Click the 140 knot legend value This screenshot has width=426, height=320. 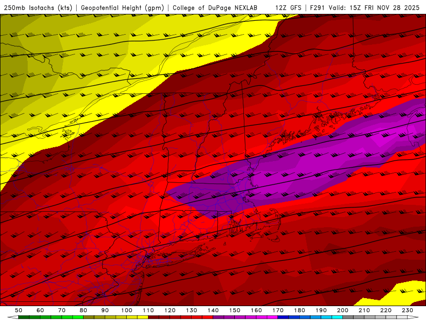pos(213,310)
